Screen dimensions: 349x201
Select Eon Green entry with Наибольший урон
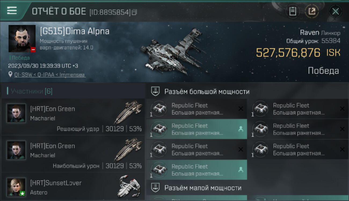(x=73, y=154)
